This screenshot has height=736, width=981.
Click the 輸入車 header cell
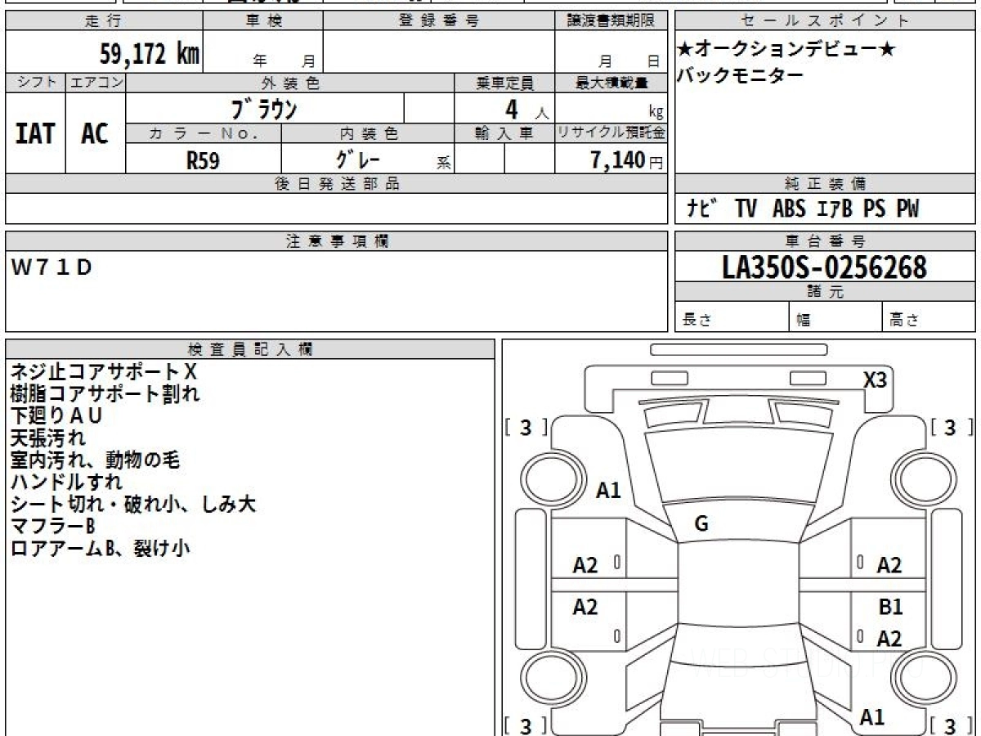coord(504,133)
